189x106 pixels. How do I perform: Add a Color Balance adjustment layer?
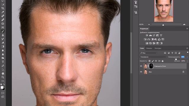point(149,39)
